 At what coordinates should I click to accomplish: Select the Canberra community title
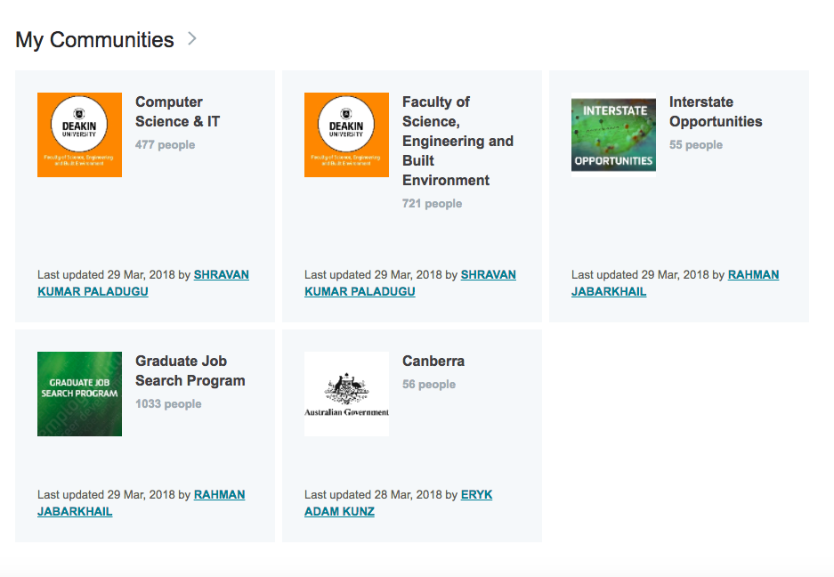pyautogui.click(x=433, y=361)
